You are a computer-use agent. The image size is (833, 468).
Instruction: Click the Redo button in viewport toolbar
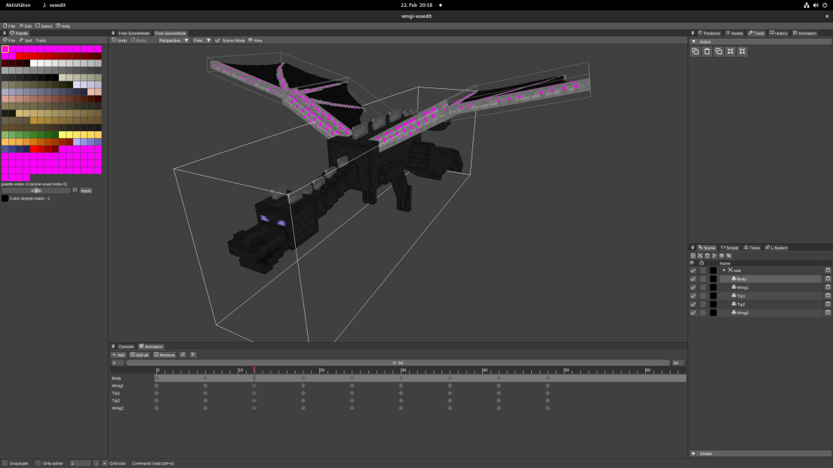(x=139, y=41)
